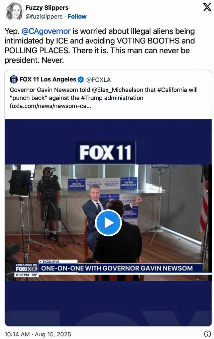Click the One-on-One with Governor banner
The width and height of the screenshot is (214, 339).
pyautogui.click(x=117, y=268)
